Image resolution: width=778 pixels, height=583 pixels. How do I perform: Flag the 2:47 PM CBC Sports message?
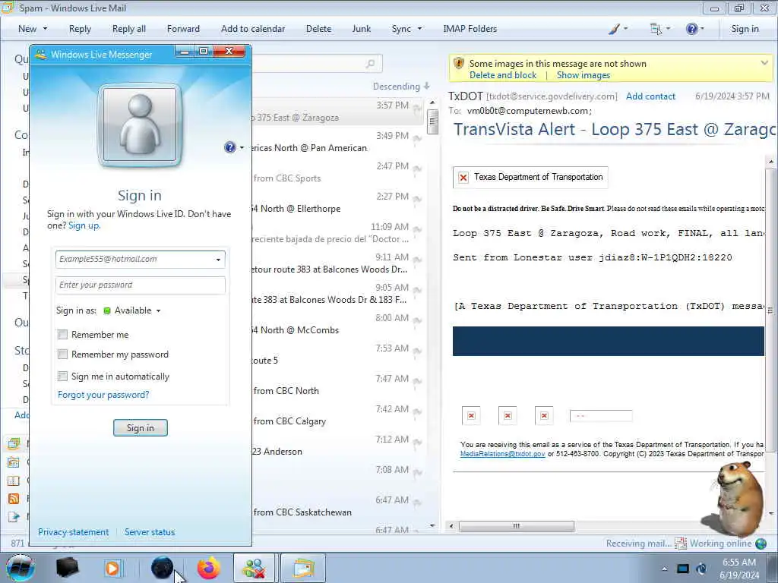coord(417,169)
